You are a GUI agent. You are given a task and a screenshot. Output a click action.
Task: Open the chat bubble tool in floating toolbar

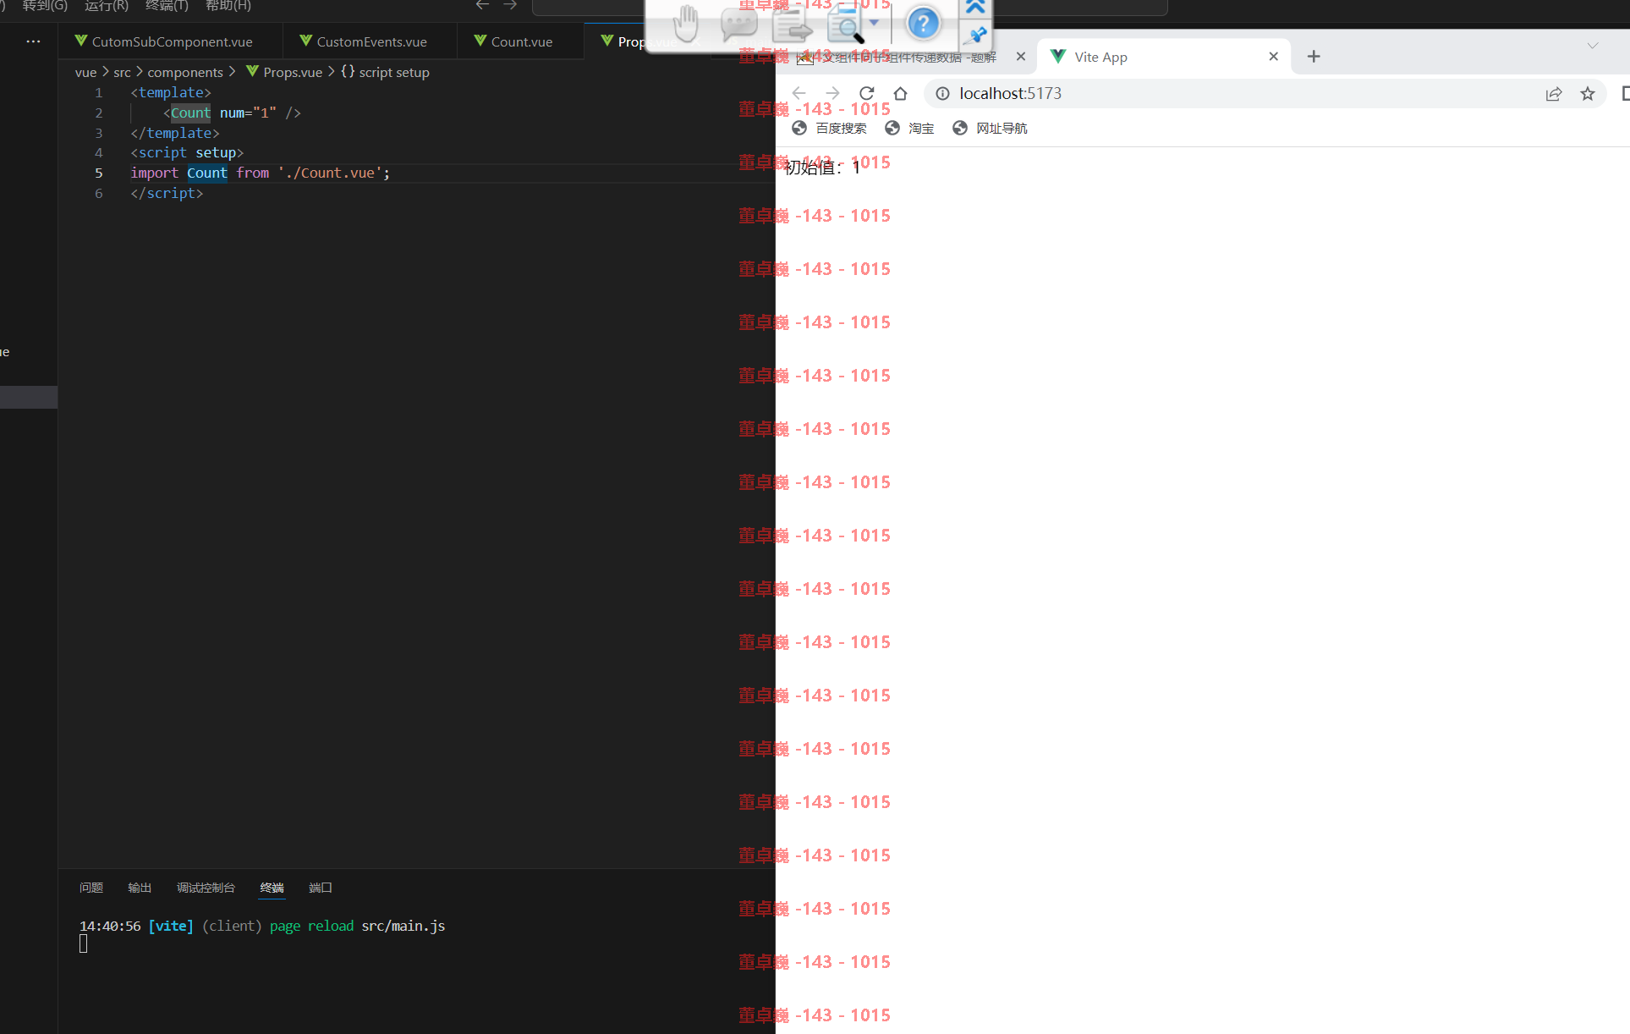click(738, 24)
